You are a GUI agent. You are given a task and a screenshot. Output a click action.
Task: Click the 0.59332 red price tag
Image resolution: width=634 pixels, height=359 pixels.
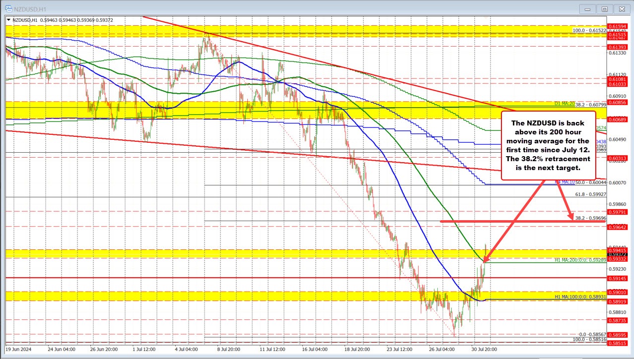pyautogui.click(x=618, y=259)
